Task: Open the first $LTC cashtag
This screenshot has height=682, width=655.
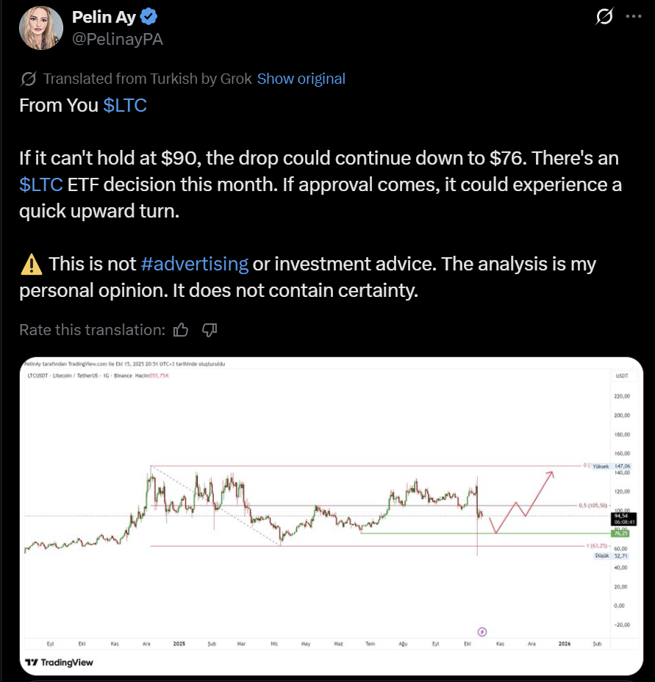Action: click(125, 105)
